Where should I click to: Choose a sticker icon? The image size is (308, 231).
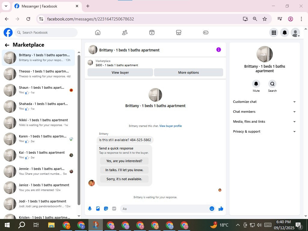click(106, 209)
